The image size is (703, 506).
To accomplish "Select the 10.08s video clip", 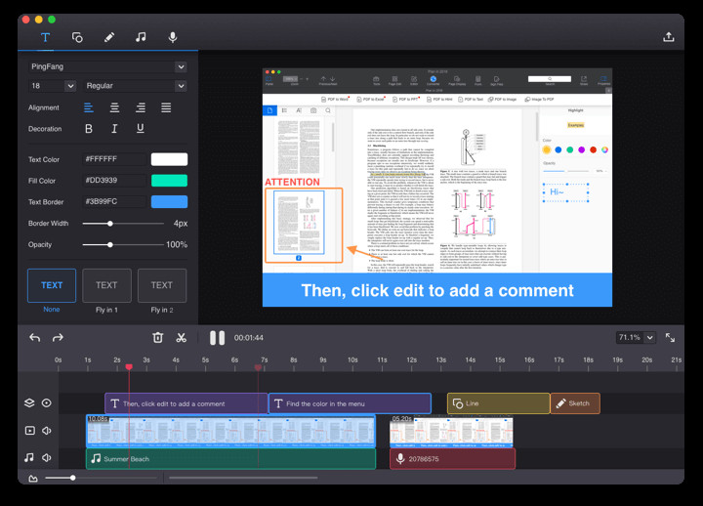I will (x=230, y=431).
